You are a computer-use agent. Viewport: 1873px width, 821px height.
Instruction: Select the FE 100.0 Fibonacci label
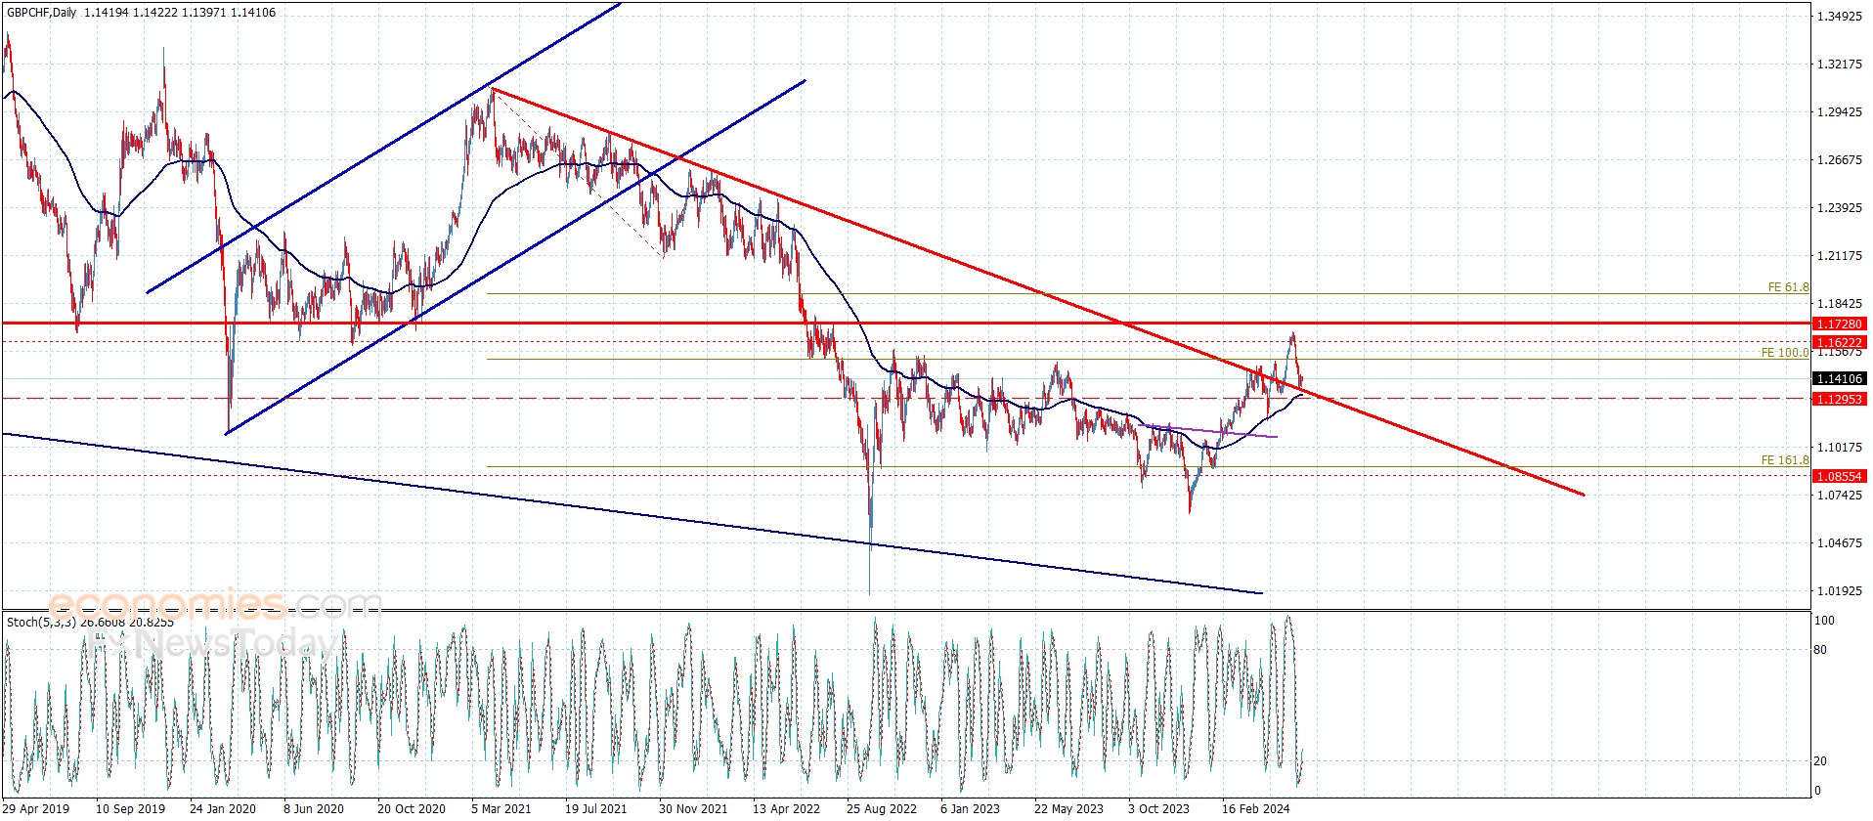1784,353
